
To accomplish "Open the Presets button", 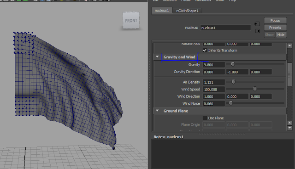I will pyautogui.click(x=275, y=28).
